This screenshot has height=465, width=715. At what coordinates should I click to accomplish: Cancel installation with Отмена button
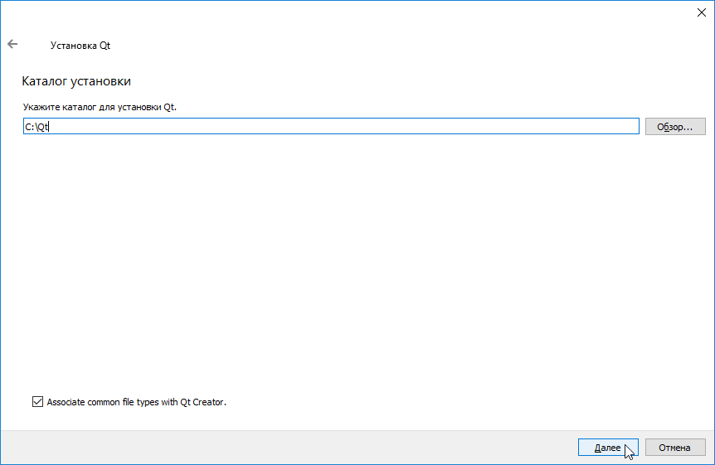coord(674,448)
